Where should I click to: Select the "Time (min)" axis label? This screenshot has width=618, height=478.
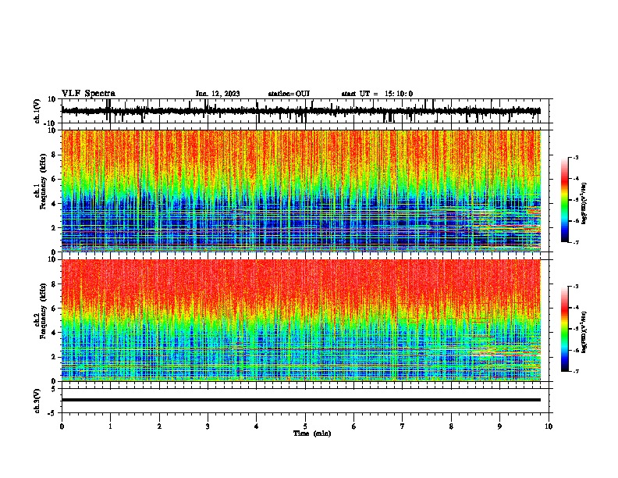tap(312, 433)
